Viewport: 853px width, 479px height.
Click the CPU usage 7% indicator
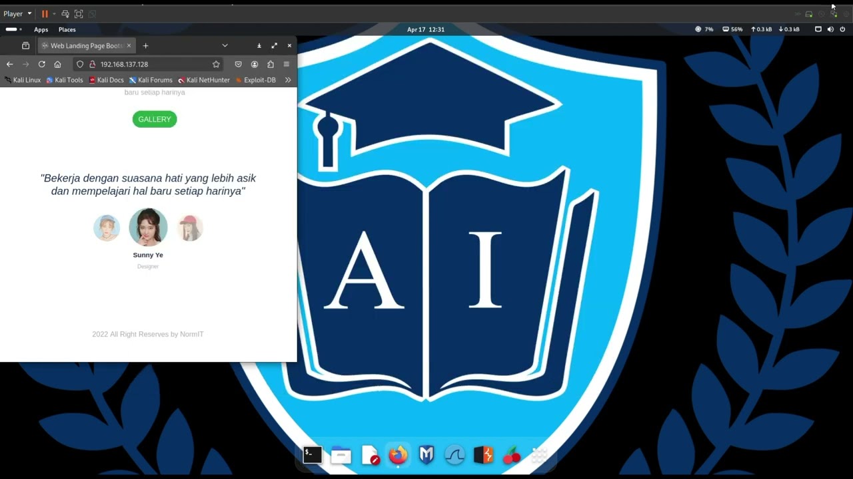[x=704, y=29]
